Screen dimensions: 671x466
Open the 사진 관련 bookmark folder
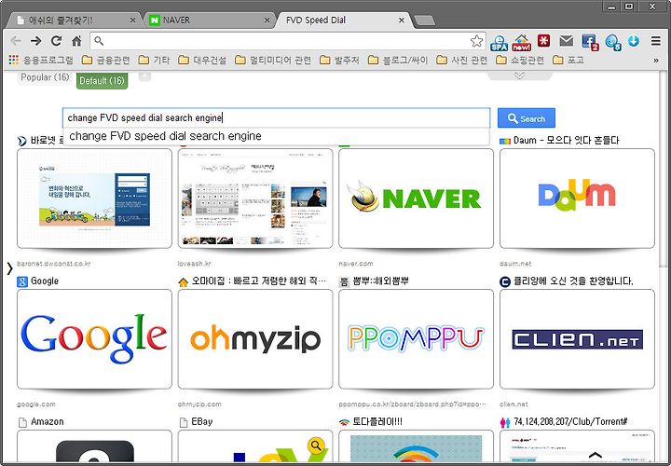coord(461,60)
